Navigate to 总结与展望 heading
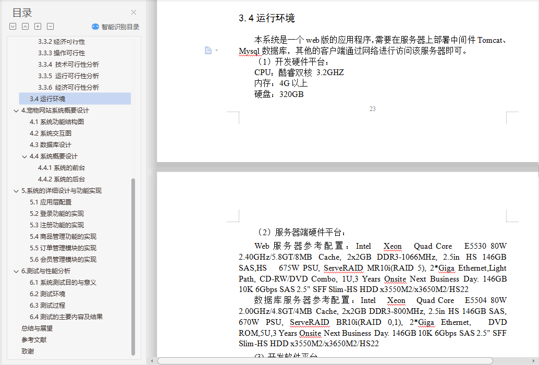Image resolution: width=539 pixels, height=365 pixels. tap(37, 328)
